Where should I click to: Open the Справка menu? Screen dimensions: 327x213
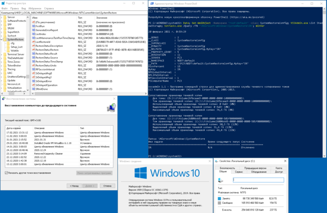[x=49, y=9]
